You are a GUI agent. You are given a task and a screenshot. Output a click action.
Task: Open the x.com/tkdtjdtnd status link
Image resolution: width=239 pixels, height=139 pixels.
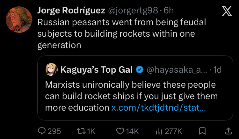(159, 108)
